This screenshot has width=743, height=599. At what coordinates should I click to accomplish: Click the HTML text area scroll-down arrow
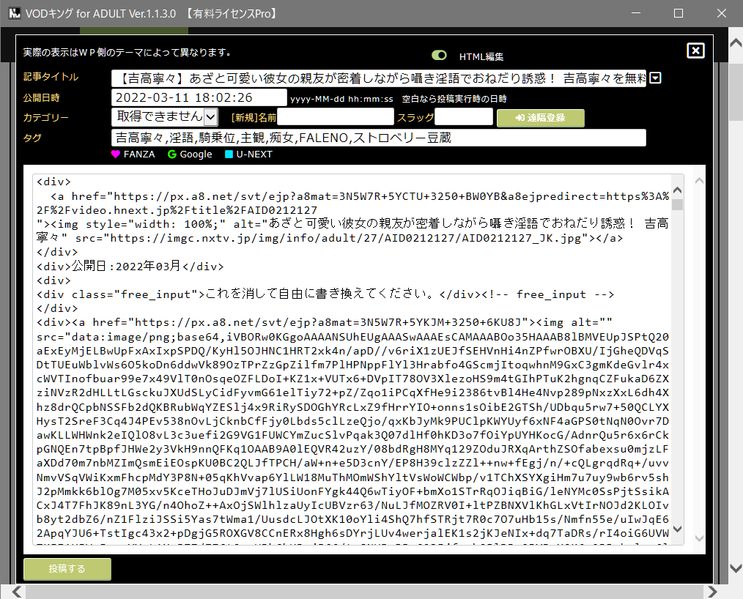[677, 529]
